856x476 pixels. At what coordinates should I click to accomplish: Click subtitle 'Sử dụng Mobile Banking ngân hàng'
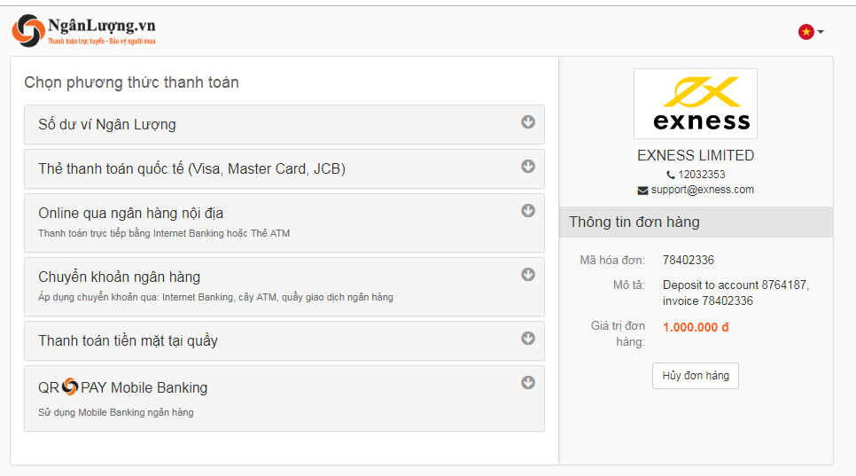pyautogui.click(x=116, y=412)
